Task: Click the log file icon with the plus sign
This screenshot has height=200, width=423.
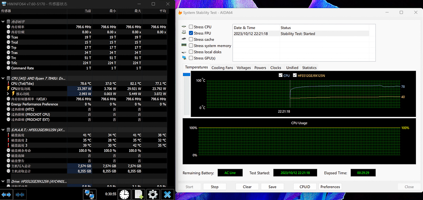Action: pos(139,194)
